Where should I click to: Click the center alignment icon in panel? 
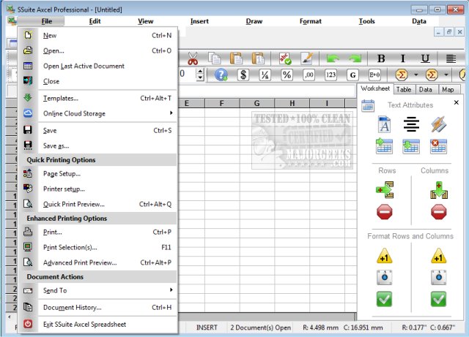411,124
